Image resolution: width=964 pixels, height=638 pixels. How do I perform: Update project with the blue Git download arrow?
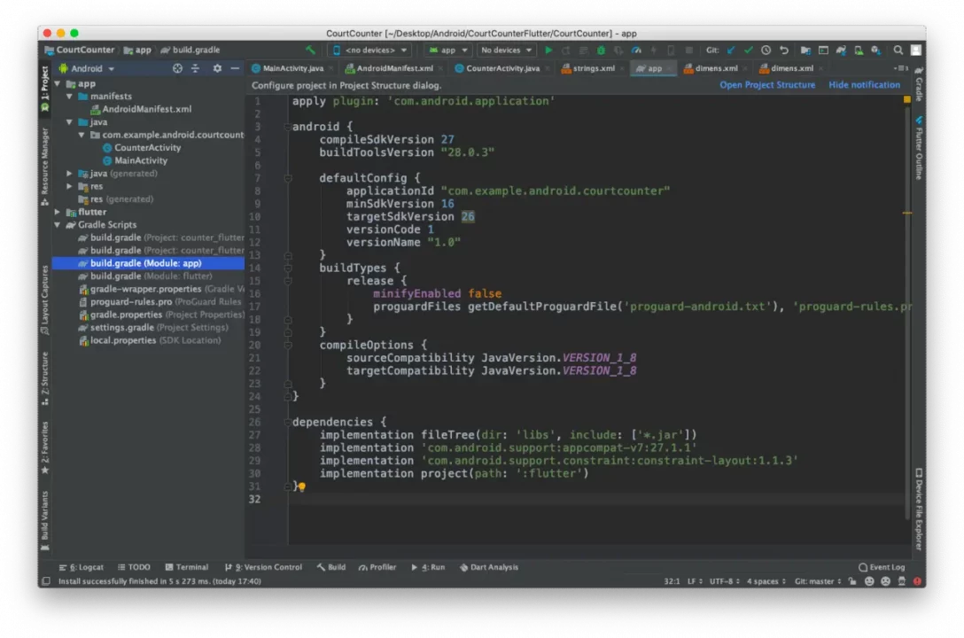731,51
